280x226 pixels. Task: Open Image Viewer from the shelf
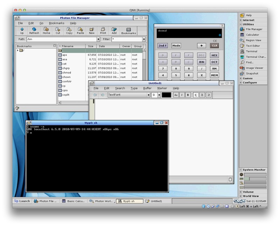click(254, 68)
